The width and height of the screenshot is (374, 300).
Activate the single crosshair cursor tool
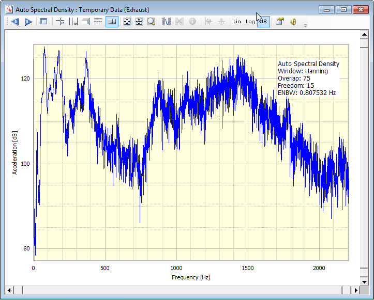click(60, 22)
